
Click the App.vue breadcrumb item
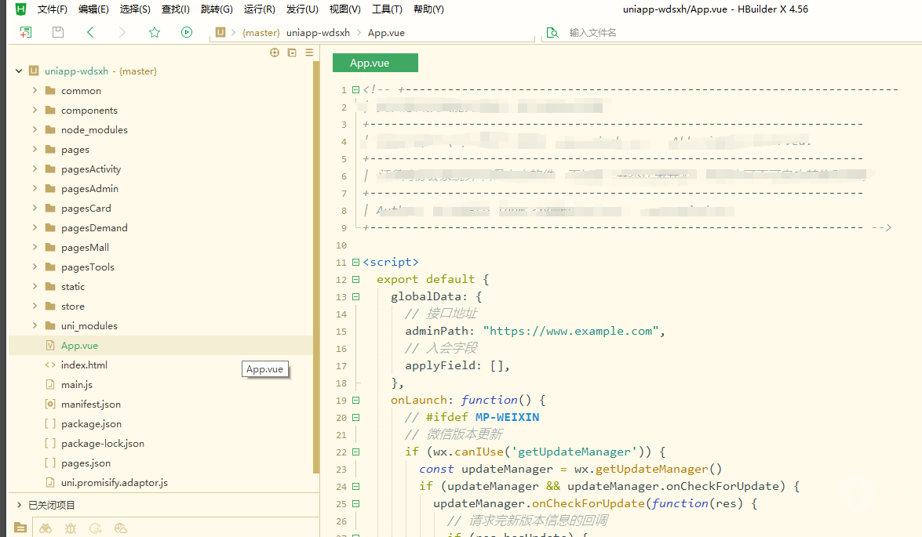(x=386, y=32)
